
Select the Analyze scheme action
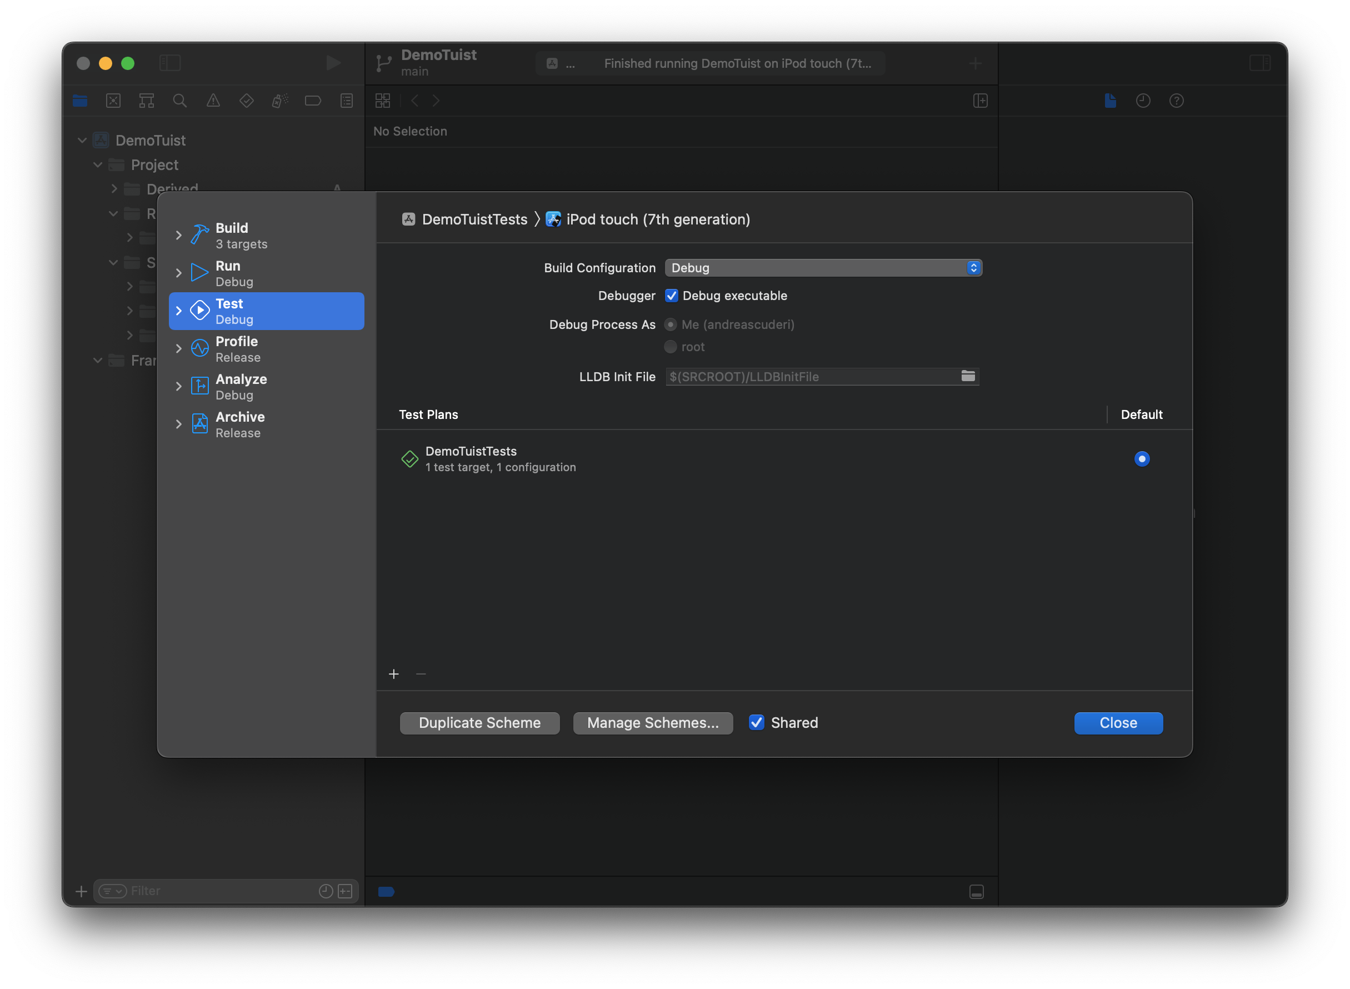267,386
